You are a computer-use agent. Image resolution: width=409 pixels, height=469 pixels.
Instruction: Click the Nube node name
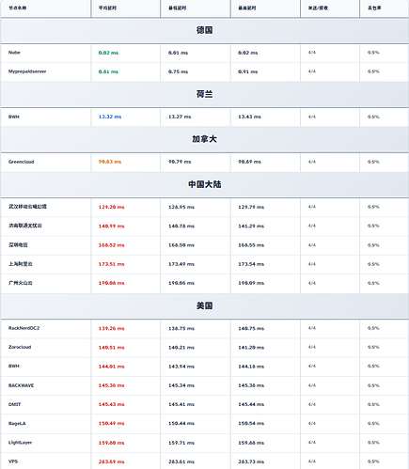point(14,53)
